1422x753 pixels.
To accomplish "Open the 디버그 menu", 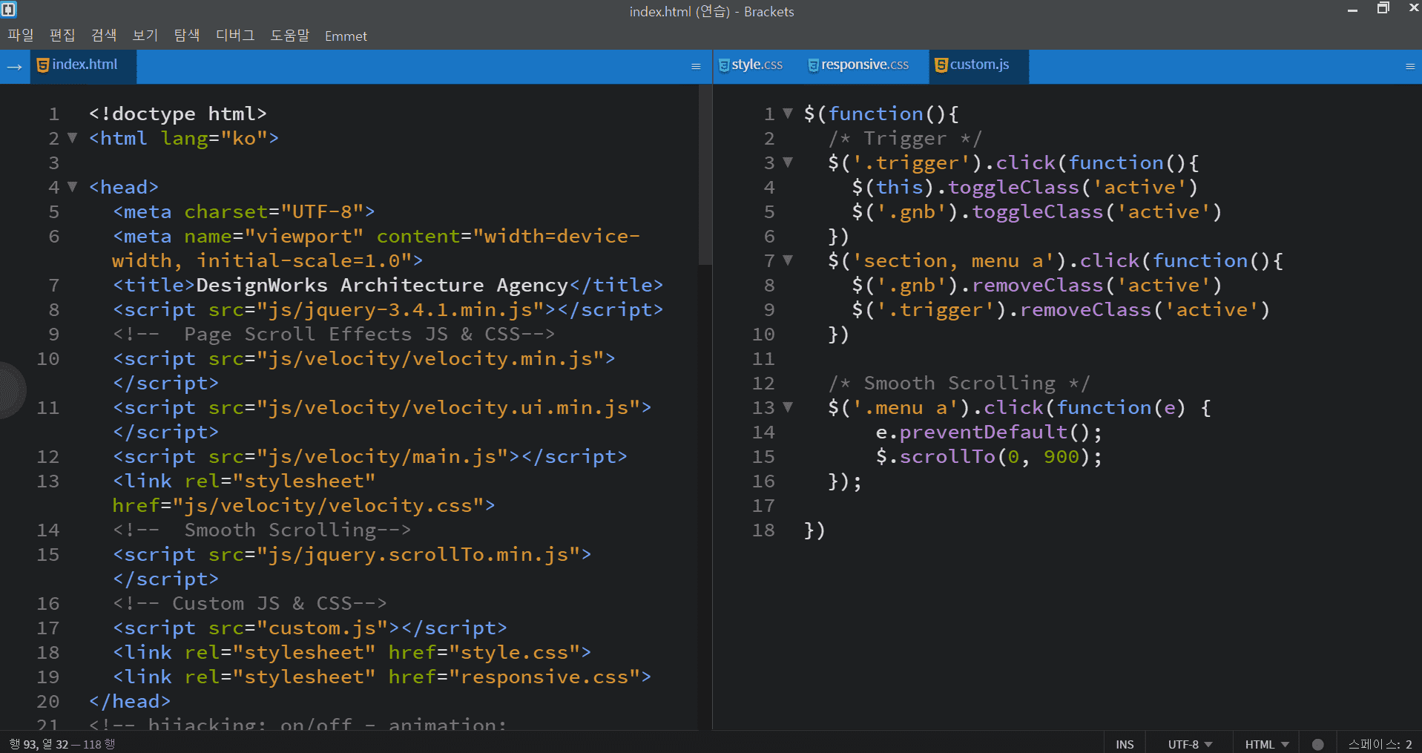I will pyautogui.click(x=235, y=36).
